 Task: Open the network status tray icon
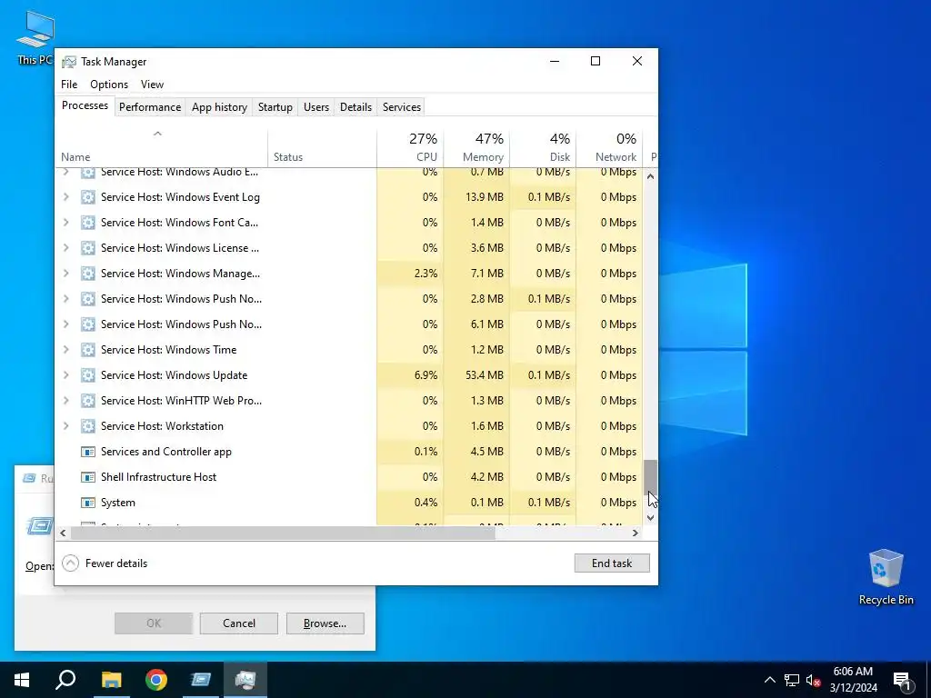pyautogui.click(x=792, y=680)
